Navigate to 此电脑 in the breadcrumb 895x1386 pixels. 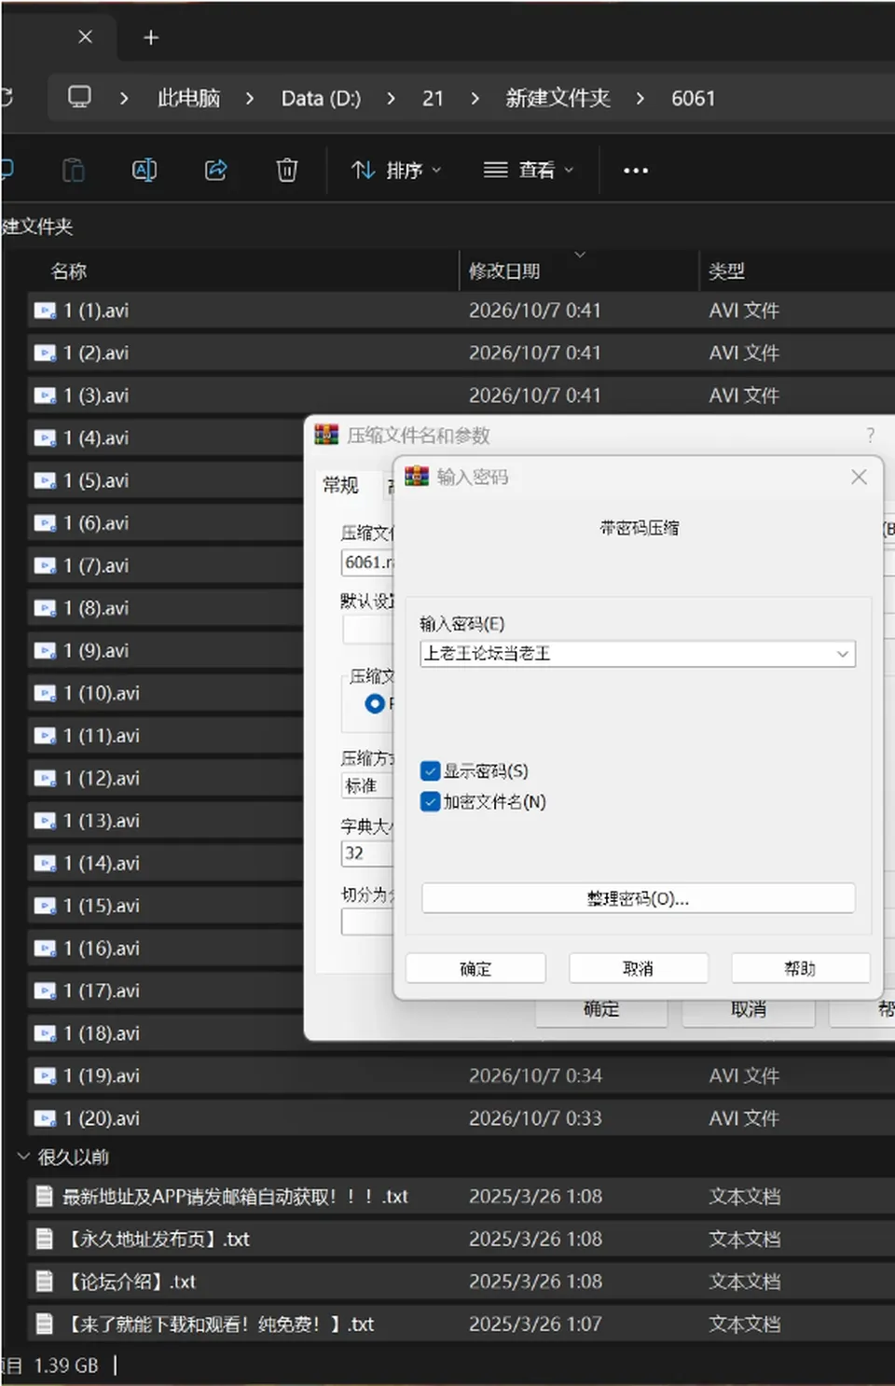188,98
